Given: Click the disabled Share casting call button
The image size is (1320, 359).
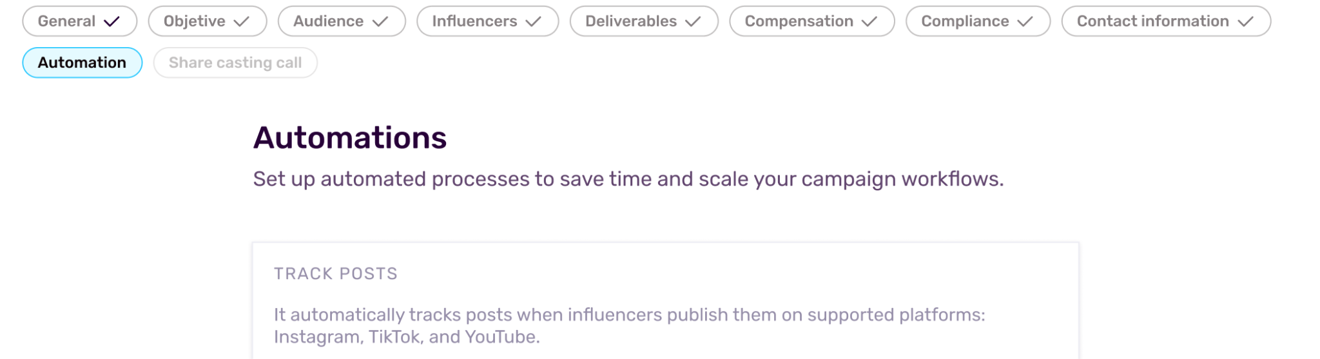Looking at the screenshot, I should pyautogui.click(x=235, y=63).
